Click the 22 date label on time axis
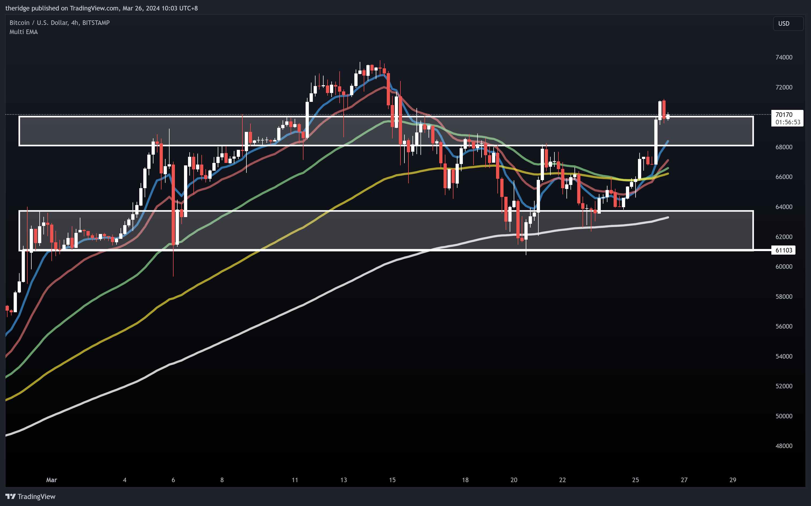The width and height of the screenshot is (811, 506). tap(562, 480)
